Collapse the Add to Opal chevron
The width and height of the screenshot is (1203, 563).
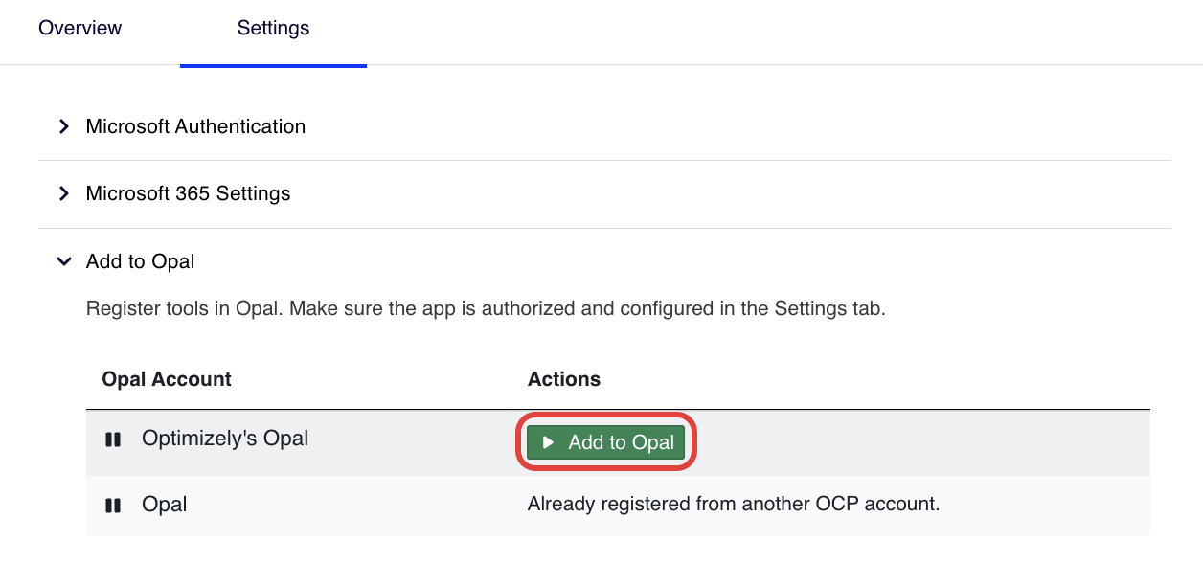tap(64, 261)
